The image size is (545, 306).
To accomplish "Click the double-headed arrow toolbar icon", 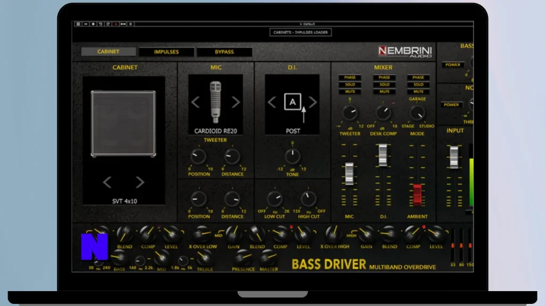I will click(123, 24).
